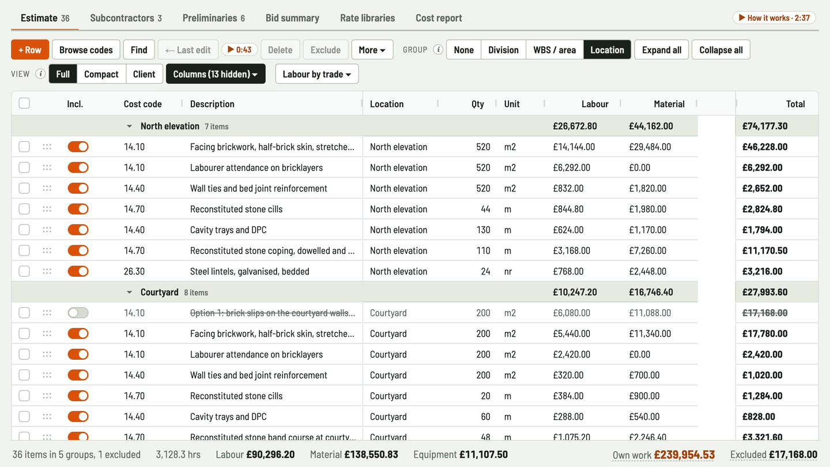Add a new row with + Row

(x=30, y=50)
